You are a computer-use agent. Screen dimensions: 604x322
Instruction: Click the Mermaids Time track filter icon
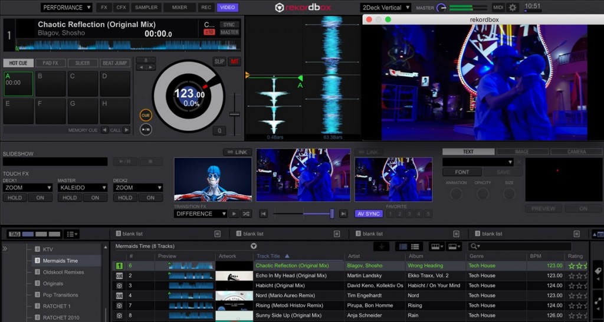254,246
